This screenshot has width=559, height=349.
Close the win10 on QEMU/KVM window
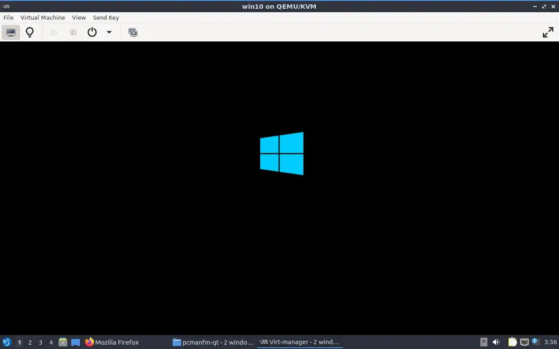pyautogui.click(x=553, y=7)
